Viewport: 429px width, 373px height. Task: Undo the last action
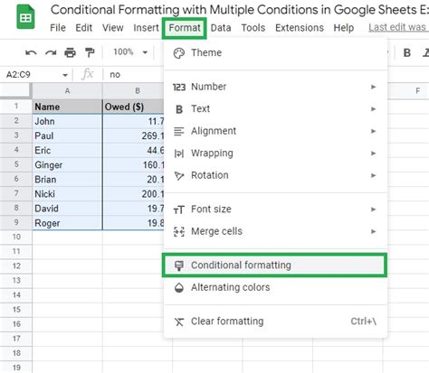(31, 52)
